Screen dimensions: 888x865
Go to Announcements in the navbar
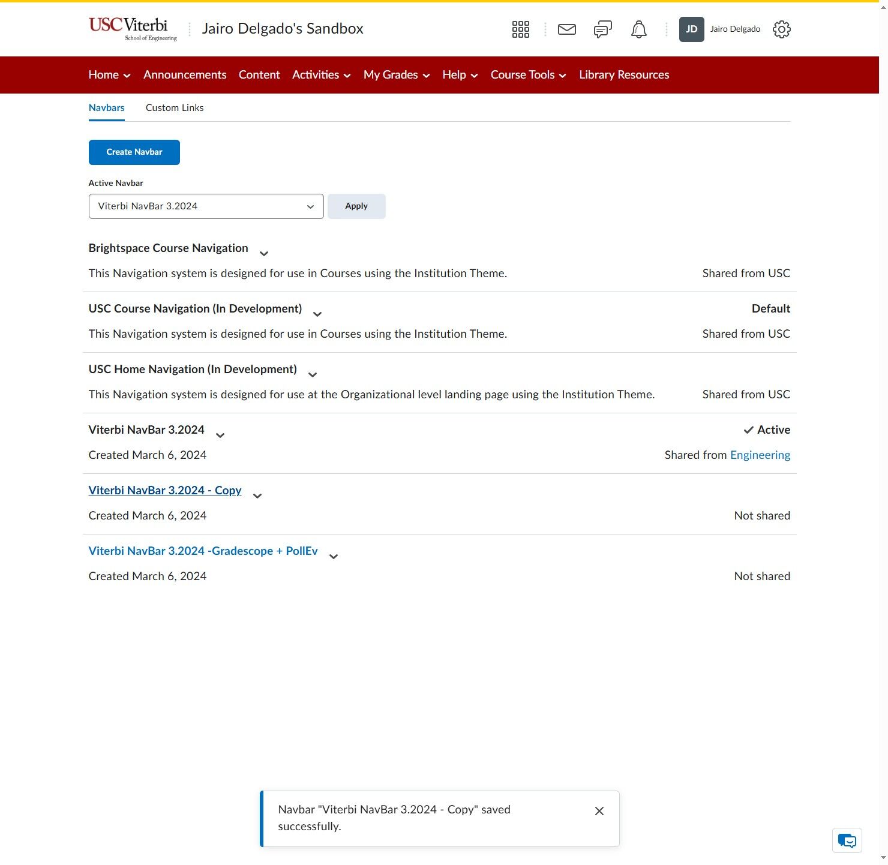[185, 75]
